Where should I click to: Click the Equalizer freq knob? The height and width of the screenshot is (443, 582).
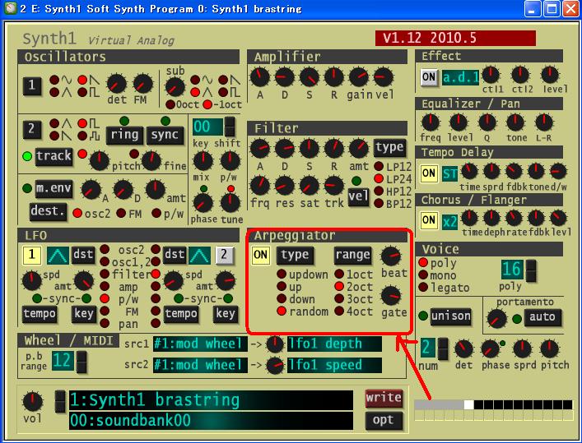point(431,122)
